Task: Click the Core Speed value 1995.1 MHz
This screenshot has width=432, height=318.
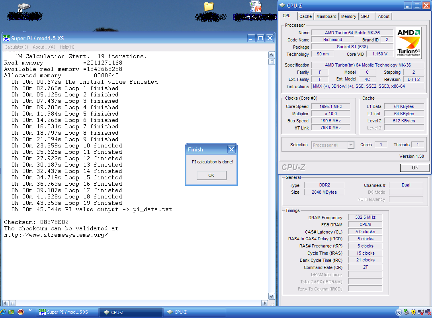Action: click(330, 106)
